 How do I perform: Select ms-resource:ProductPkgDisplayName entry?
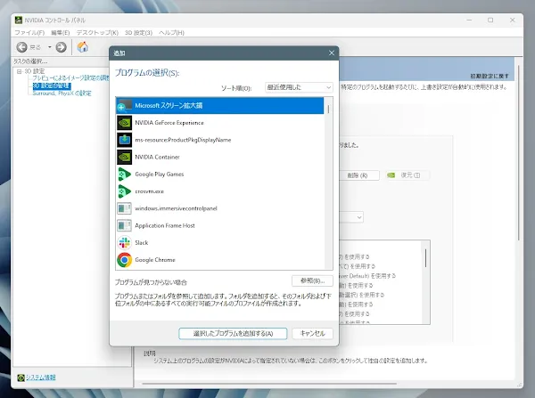click(219, 140)
